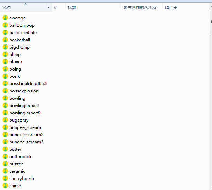Click the bonk audio icon
This screenshot has width=212, height=190.
tap(5, 76)
